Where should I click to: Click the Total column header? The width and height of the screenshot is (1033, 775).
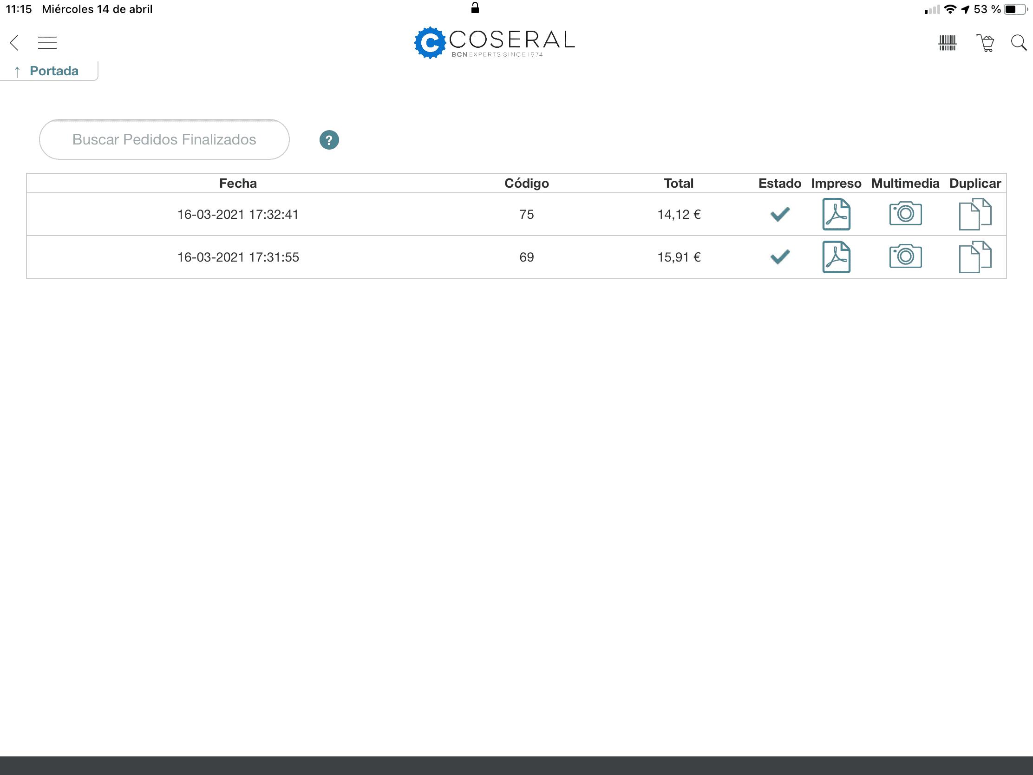[679, 183]
